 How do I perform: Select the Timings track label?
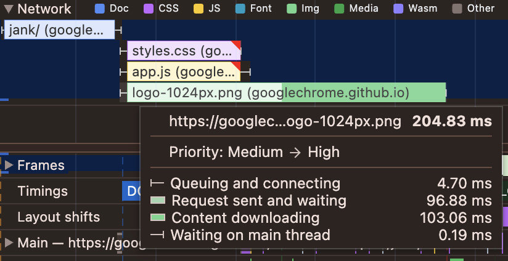click(x=43, y=191)
